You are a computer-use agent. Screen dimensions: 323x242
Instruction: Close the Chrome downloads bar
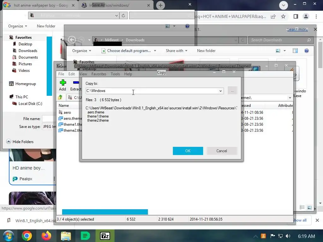(x=317, y=220)
